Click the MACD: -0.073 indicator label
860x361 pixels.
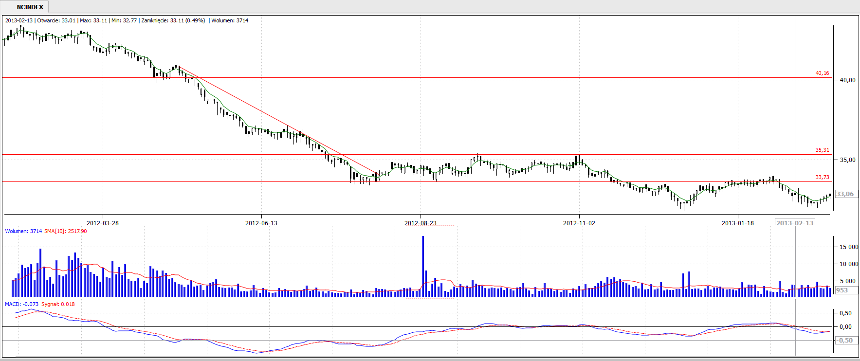pyautogui.click(x=21, y=304)
